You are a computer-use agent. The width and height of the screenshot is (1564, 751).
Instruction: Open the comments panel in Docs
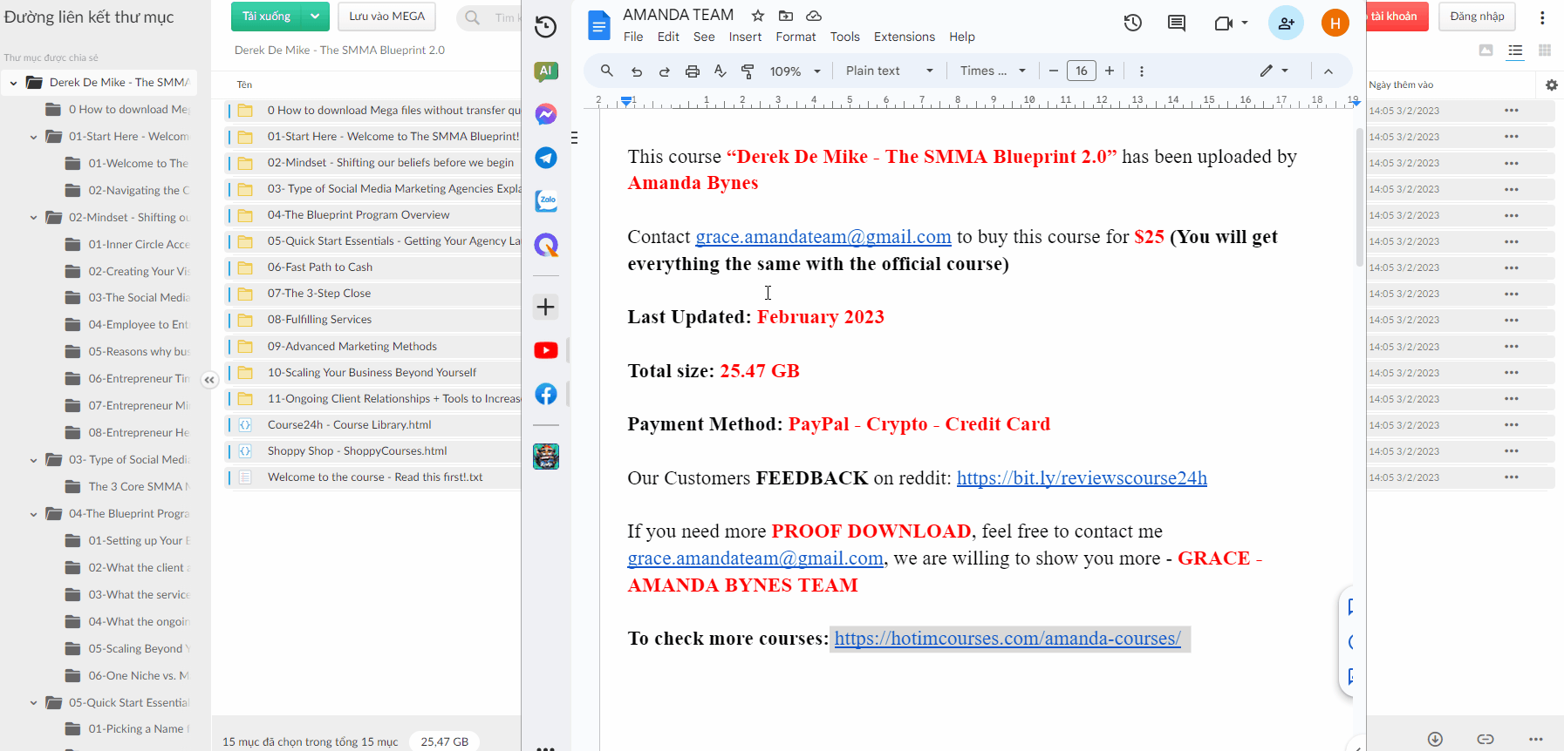click(1177, 24)
